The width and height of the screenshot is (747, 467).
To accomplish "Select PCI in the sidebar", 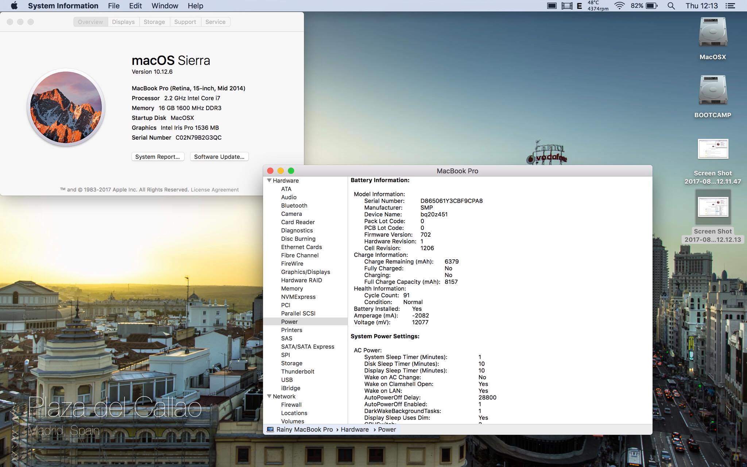I will tap(286, 305).
